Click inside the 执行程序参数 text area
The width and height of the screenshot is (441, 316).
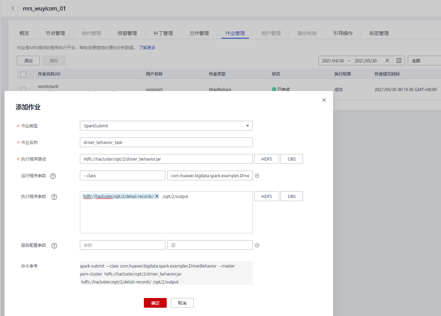166,212
